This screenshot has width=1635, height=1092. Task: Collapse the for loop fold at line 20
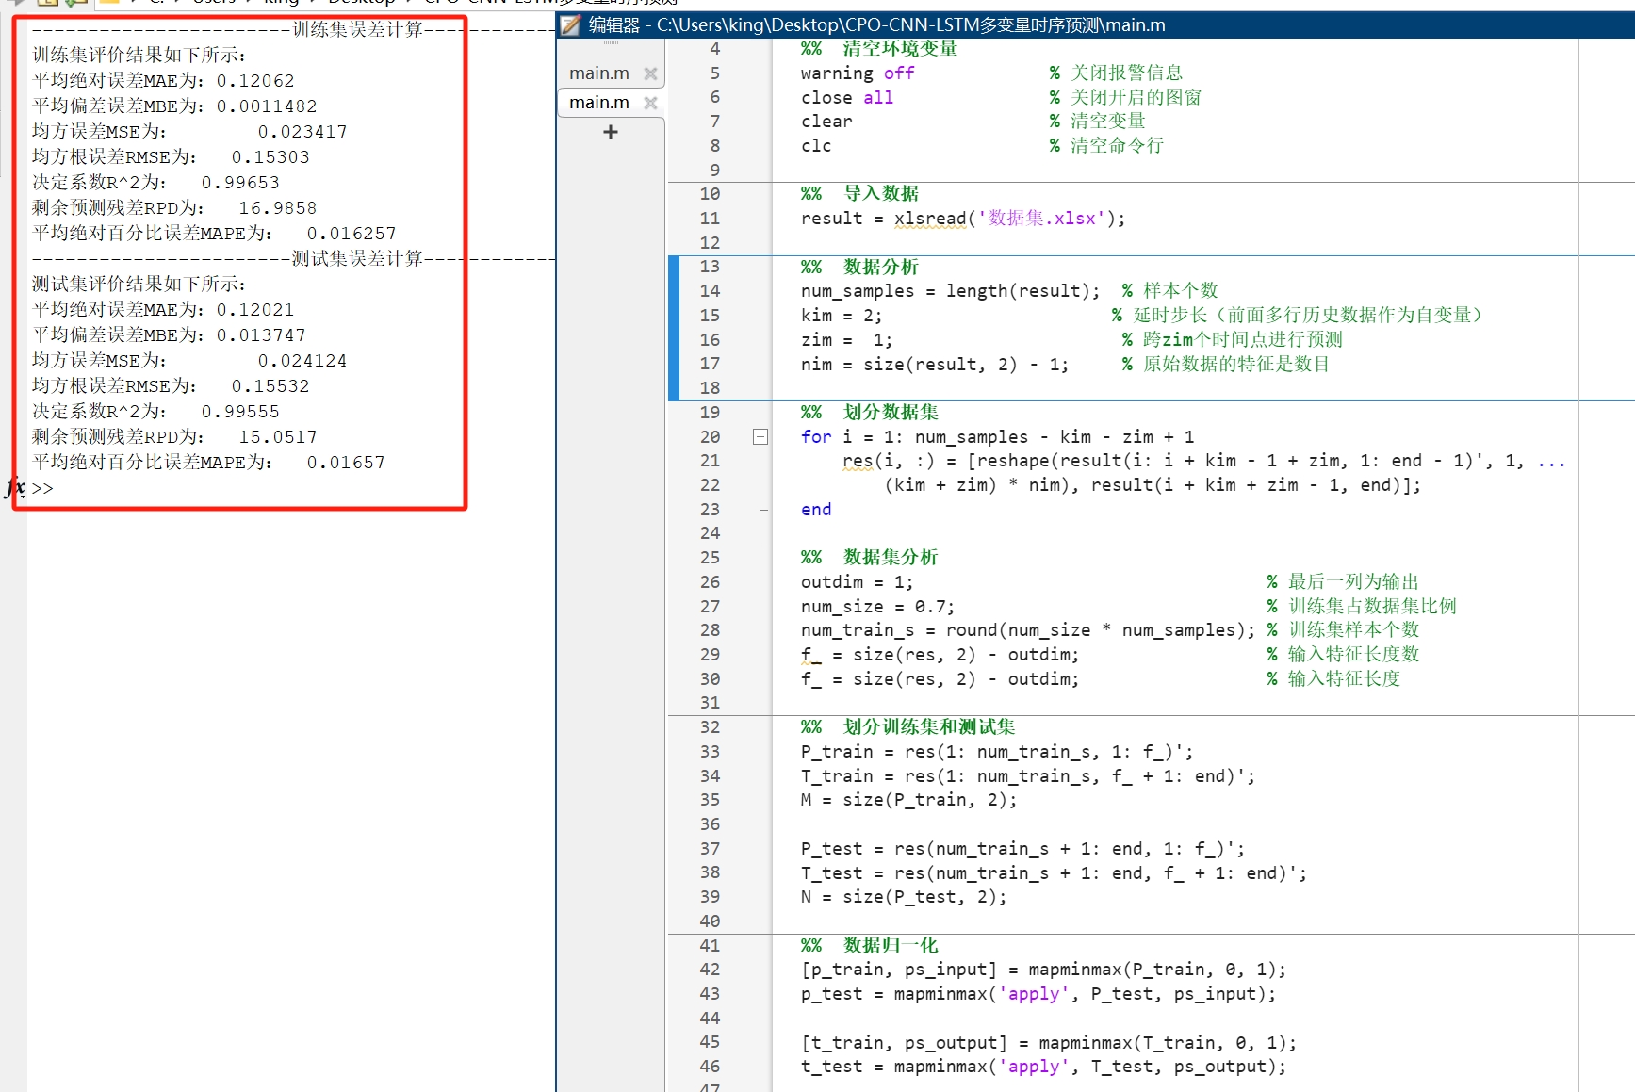pyautogui.click(x=760, y=437)
